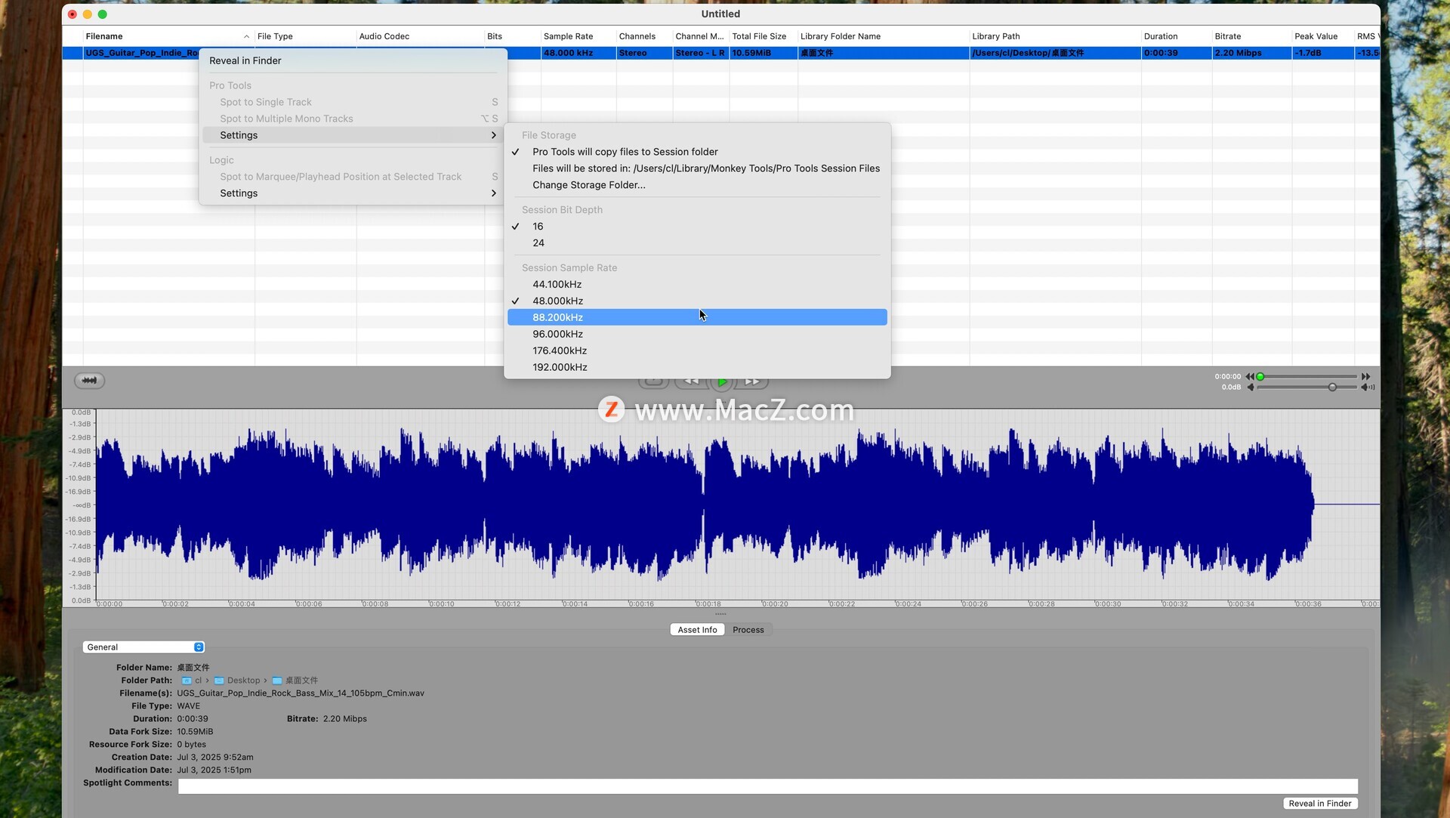Click the Channels column header
Viewport: 1450px width, 818px height.
644,36
